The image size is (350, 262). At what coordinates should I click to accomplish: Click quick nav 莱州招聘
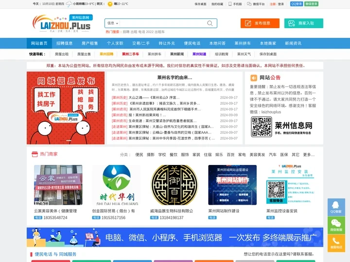pos(106,54)
